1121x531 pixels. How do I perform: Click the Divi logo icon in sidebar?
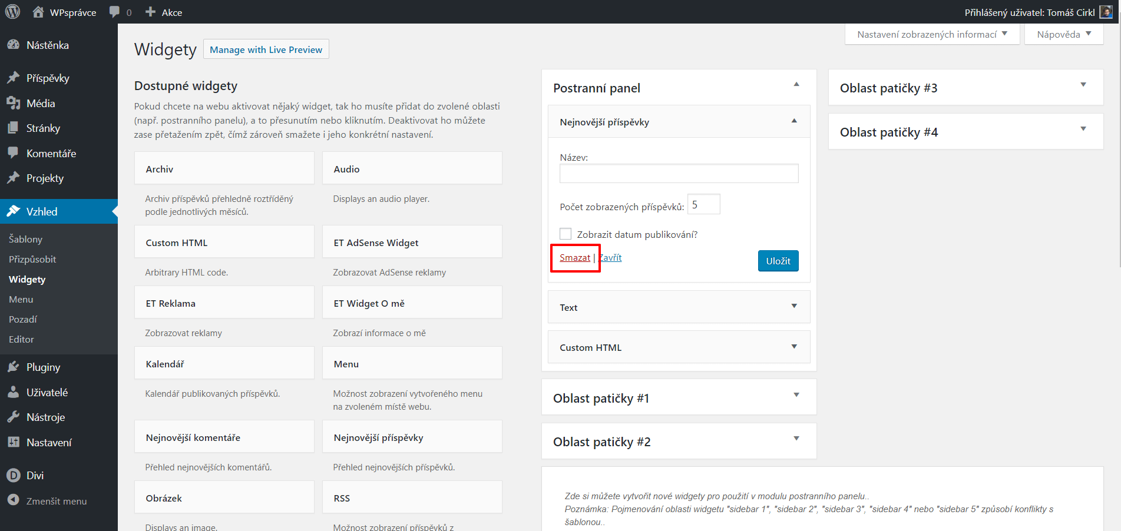click(13, 475)
